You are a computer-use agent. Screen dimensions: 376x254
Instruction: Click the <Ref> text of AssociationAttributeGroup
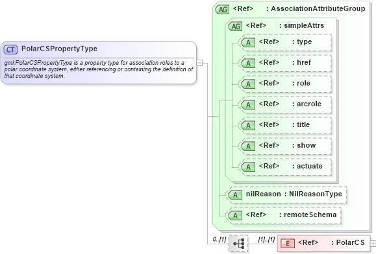(x=243, y=9)
